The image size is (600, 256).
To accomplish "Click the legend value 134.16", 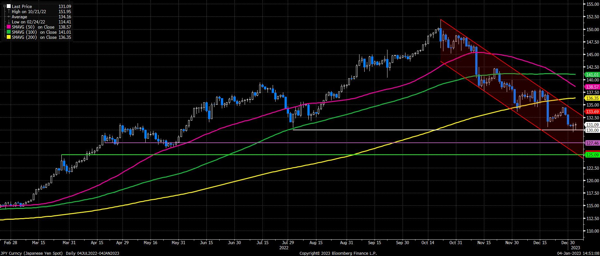I will tap(65, 17).
